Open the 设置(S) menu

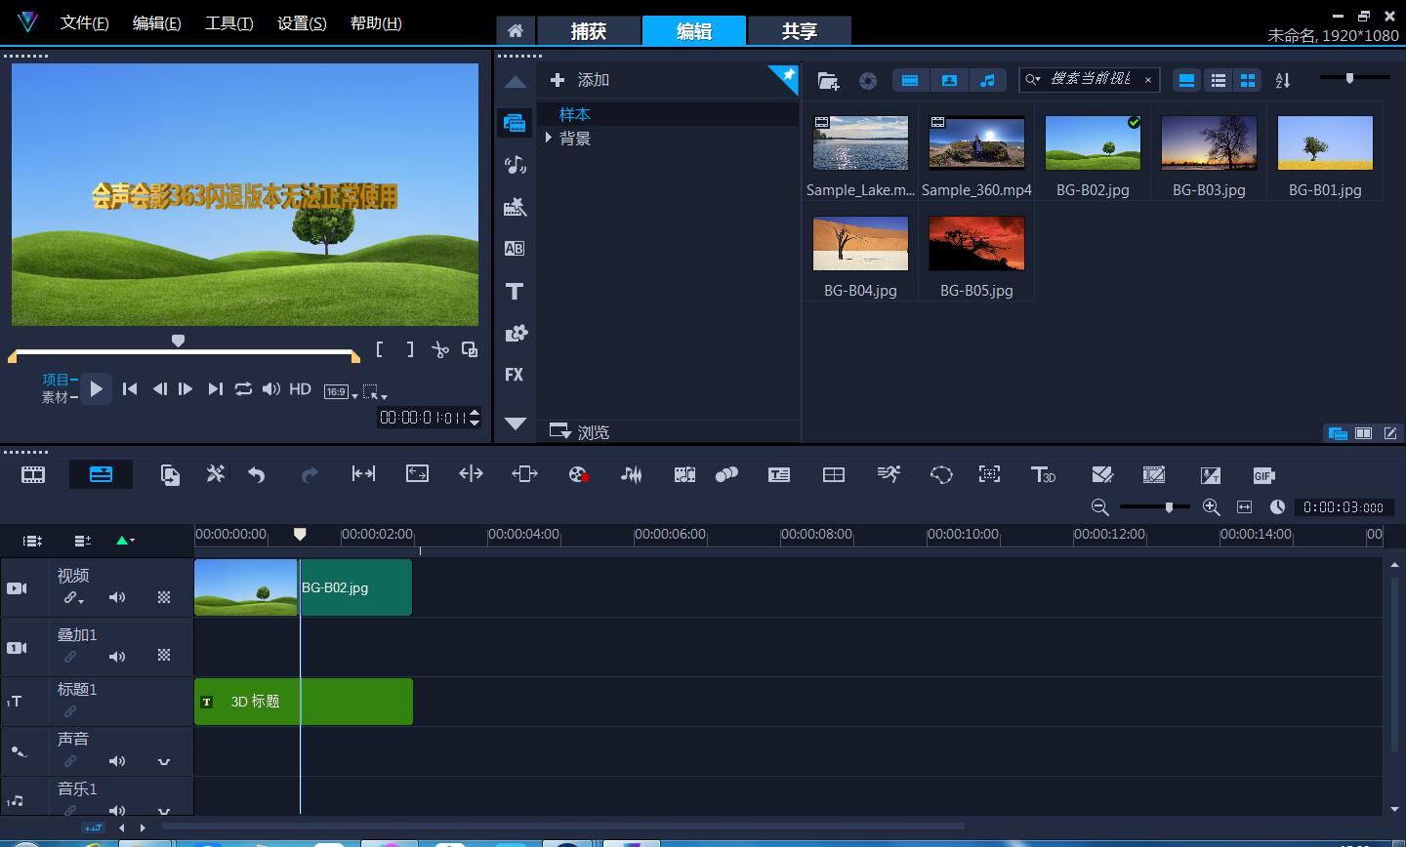pyautogui.click(x=303, y=22)
